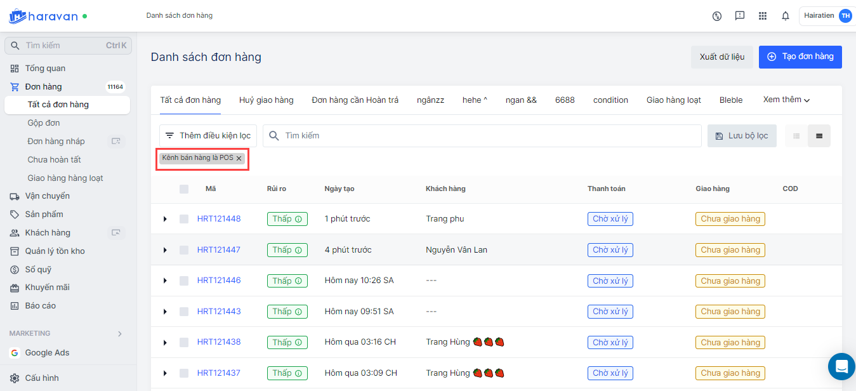Screen dimensions: 856x391
Task: Switch to Huỷ giao hàng tab
Action: [x=266, y=100]
